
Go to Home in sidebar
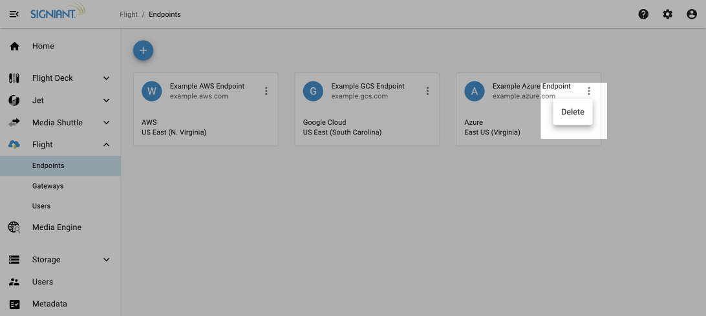(43, 47)
